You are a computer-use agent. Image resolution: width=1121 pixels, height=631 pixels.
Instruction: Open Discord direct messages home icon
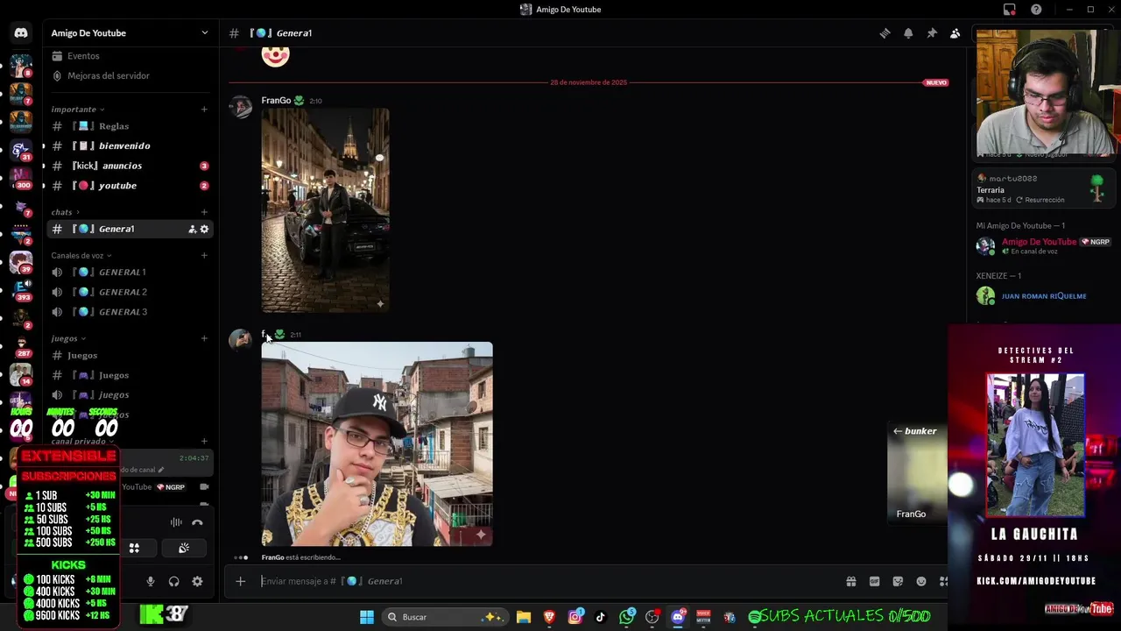[21, 33]
